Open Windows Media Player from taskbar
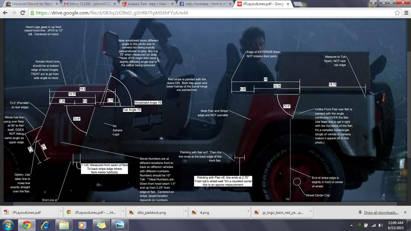This screenshot has height=231, width=411. [x=82, y=225]
